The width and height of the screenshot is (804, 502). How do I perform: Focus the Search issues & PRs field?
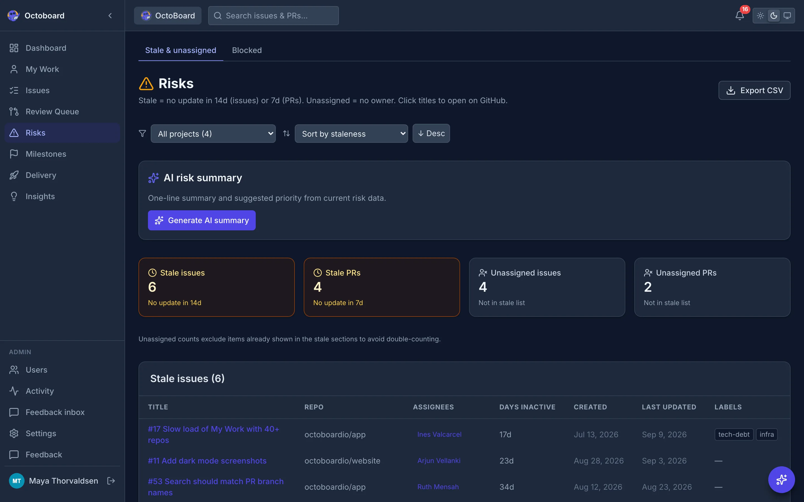[273, 16]
